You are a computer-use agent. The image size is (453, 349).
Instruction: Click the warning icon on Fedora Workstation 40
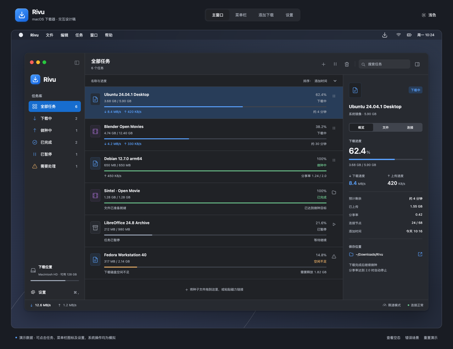tap(334, 256)
